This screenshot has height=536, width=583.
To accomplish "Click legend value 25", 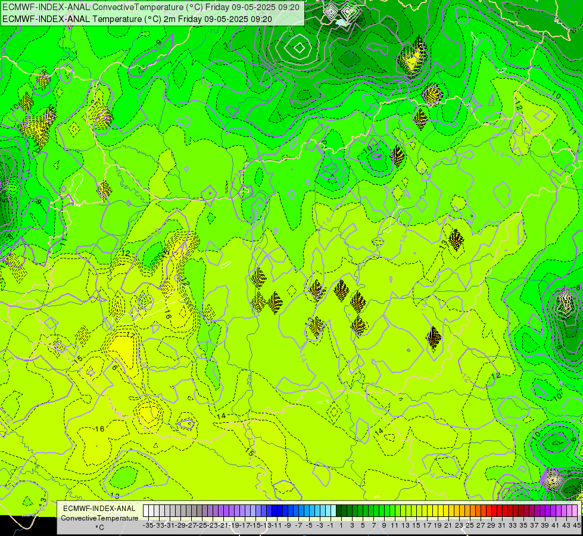I will (x=470, y=525).
